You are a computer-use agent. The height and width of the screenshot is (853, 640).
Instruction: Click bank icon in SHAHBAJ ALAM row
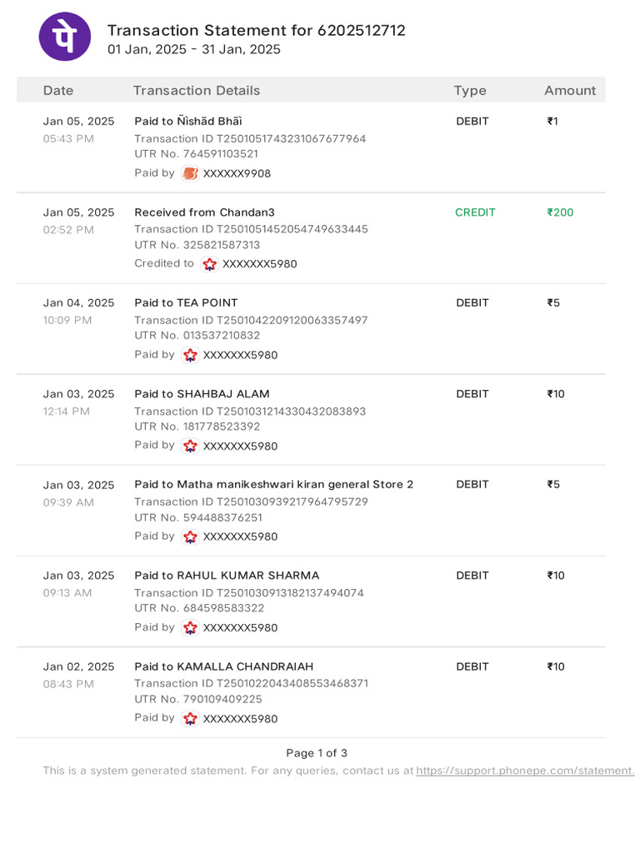coord(190,446)
